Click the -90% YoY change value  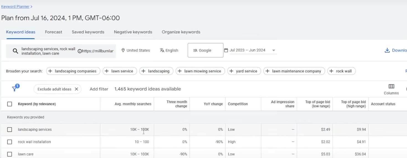tap(219, 142)
